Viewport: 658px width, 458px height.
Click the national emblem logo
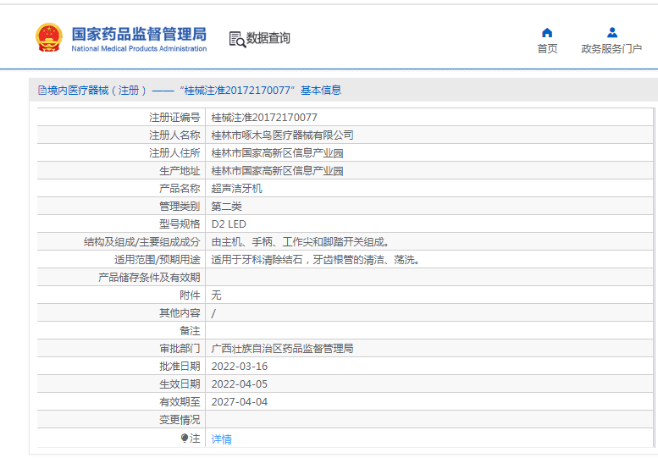tap(48, 38)
